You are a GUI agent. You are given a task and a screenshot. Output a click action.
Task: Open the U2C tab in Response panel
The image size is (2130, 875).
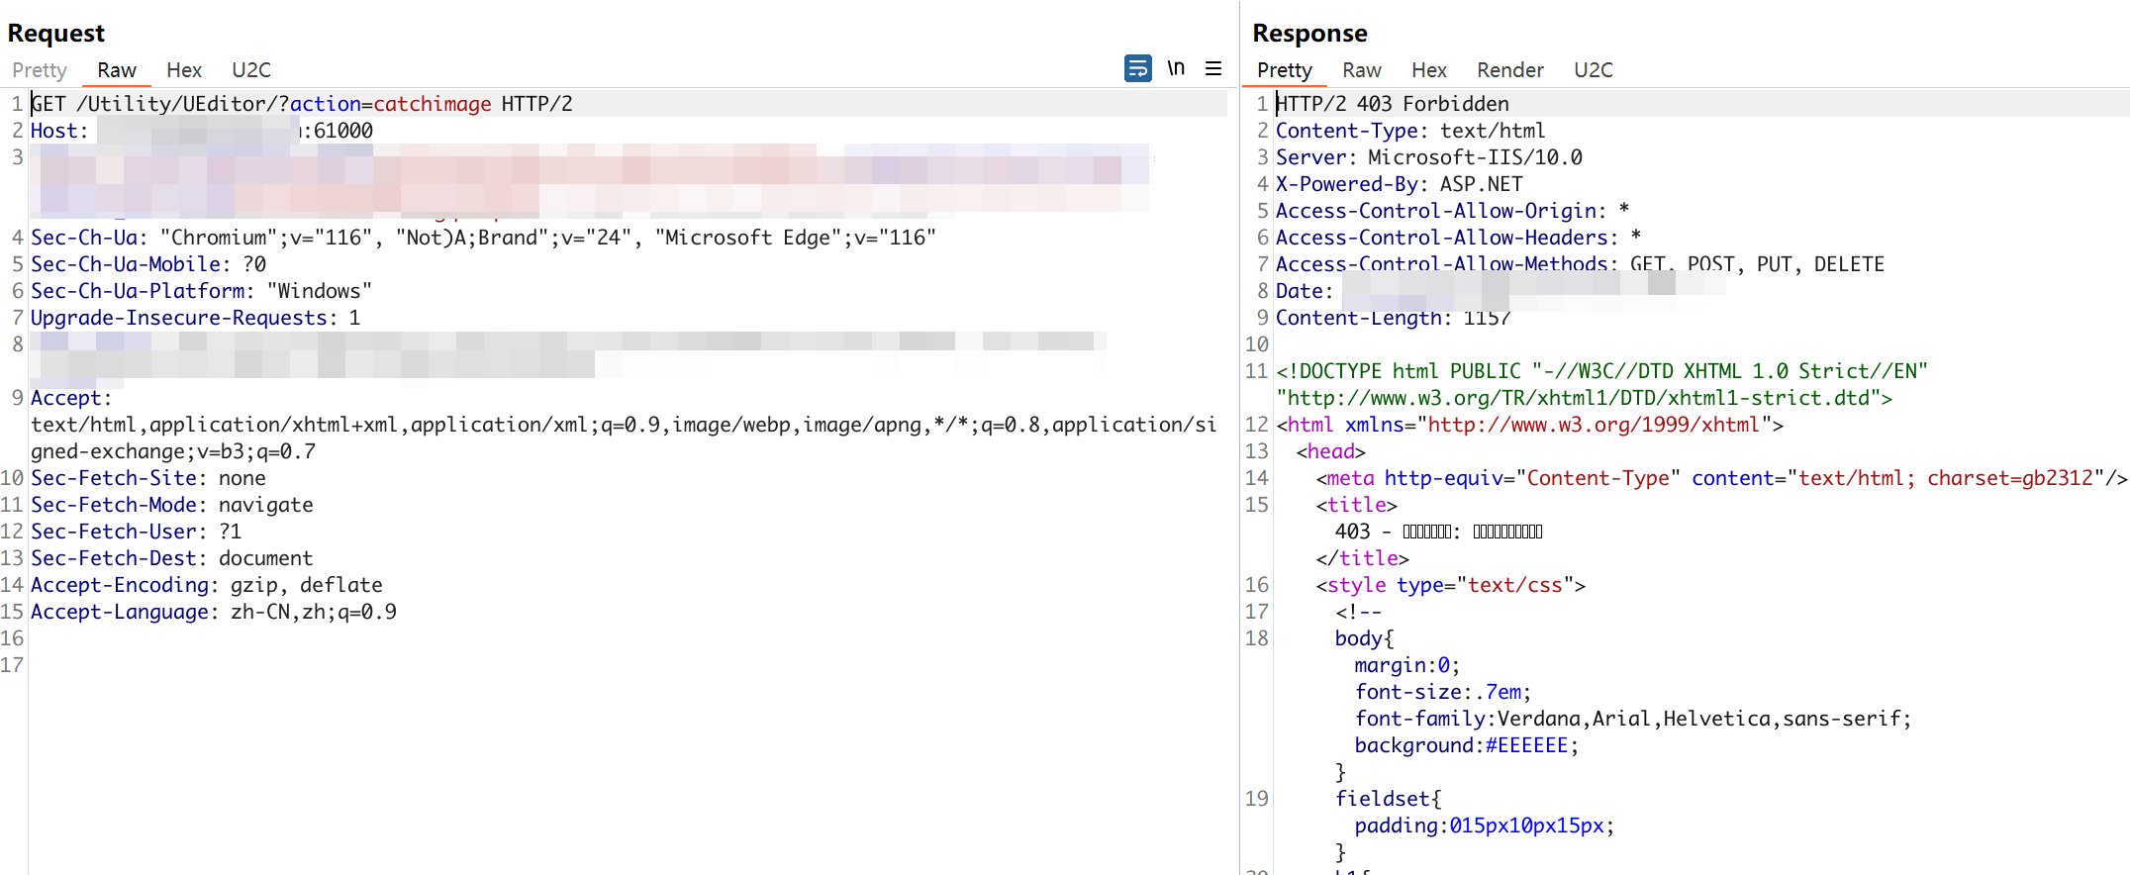1593,70
